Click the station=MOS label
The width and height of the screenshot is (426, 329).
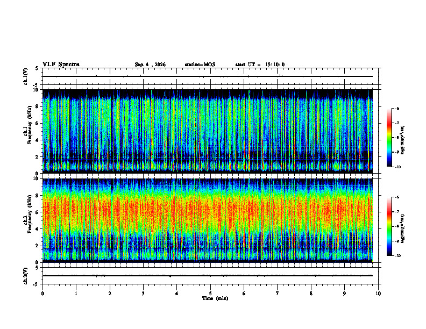coord(200,65)
